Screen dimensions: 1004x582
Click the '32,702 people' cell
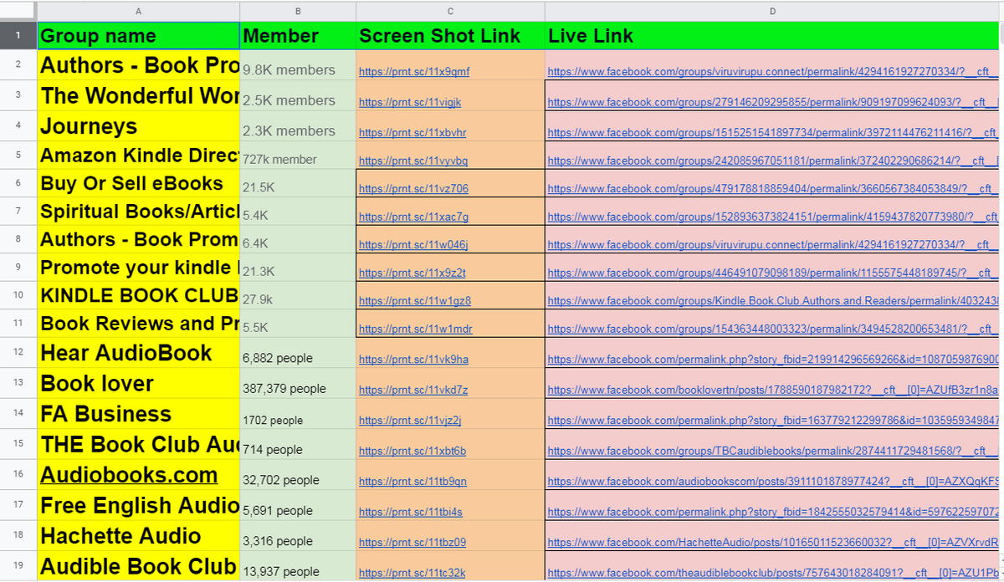[298, 475]
